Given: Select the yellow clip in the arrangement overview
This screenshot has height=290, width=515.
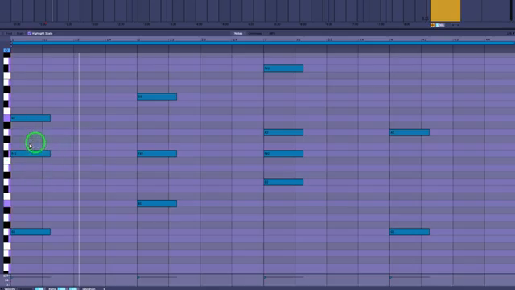Looking at the screenshot, I should [x=445, y=10].
